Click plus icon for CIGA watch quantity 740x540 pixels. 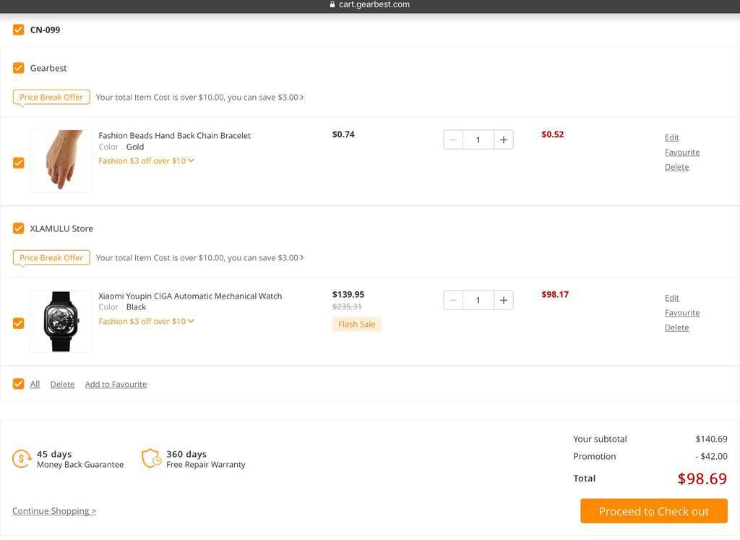[x=504, y=300]
